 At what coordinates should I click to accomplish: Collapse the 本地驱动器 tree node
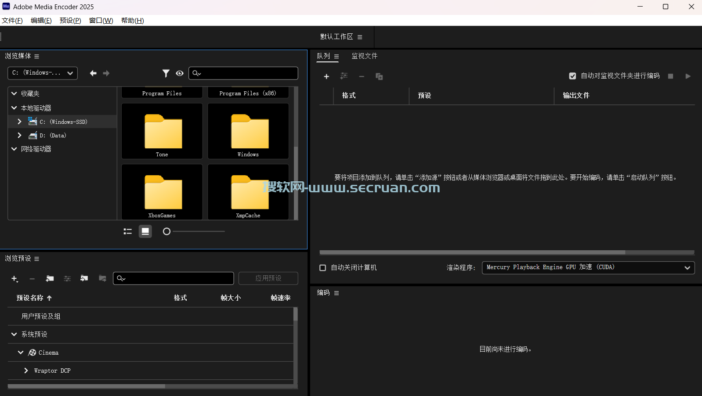tap(14, 108)
